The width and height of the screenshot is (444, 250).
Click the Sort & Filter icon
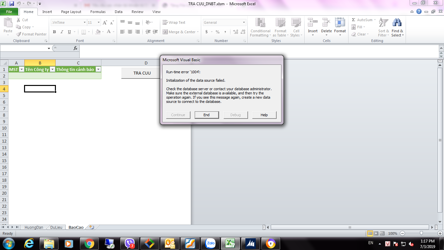(384, 23)
